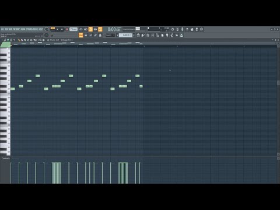
Task: Click the microphone recording icon
Action: tap(182, 29)
